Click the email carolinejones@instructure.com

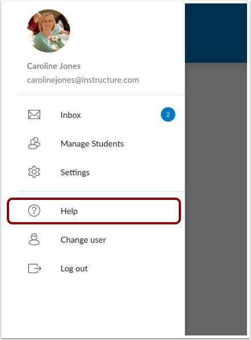(83, 80)
